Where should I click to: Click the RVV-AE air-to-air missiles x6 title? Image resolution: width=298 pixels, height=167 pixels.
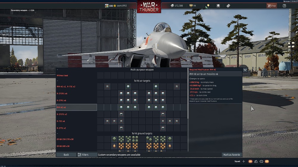pyautogui.click(x=204, y=74)
